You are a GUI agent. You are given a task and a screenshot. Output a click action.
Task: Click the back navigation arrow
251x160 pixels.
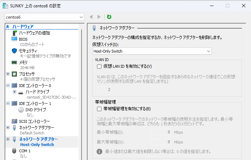coord(91,17)
